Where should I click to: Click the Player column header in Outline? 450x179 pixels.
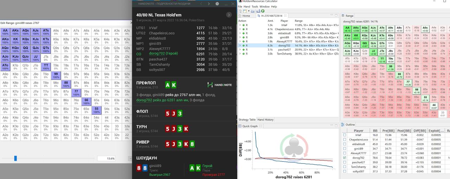click(x=358, y=131)
